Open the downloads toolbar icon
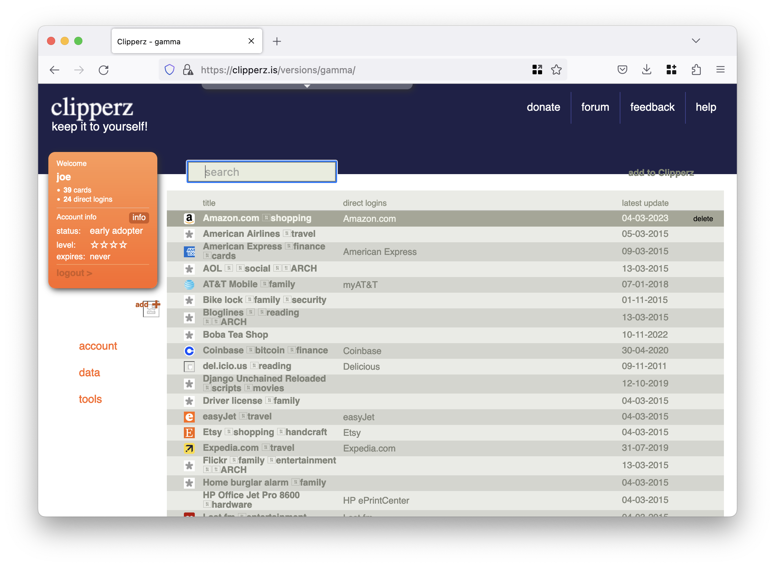The image size is (775, 567). 647,70
